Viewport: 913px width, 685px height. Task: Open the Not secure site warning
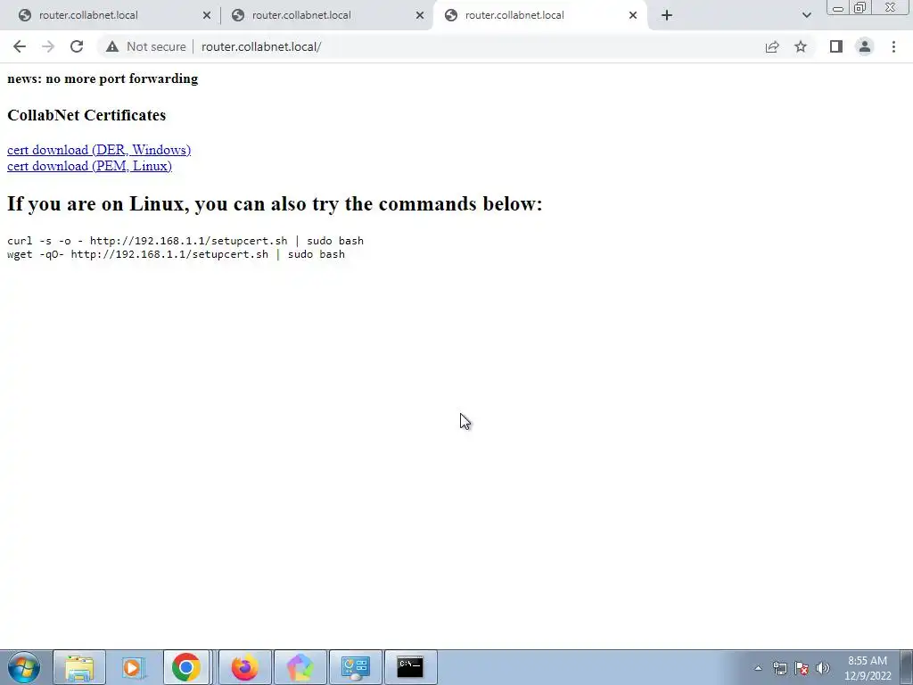(x=145, y=46)
